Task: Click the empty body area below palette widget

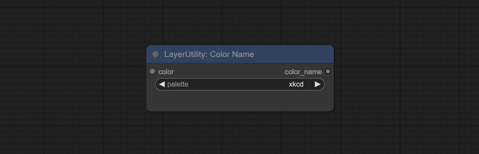Action: [240, 101]
